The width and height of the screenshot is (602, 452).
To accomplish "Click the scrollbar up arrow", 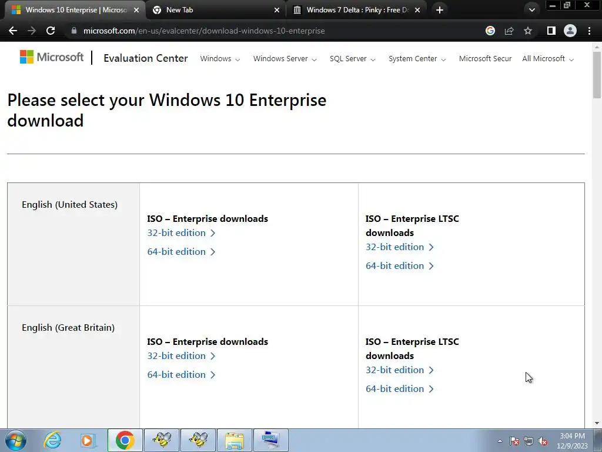I will [x=597, y=47].
